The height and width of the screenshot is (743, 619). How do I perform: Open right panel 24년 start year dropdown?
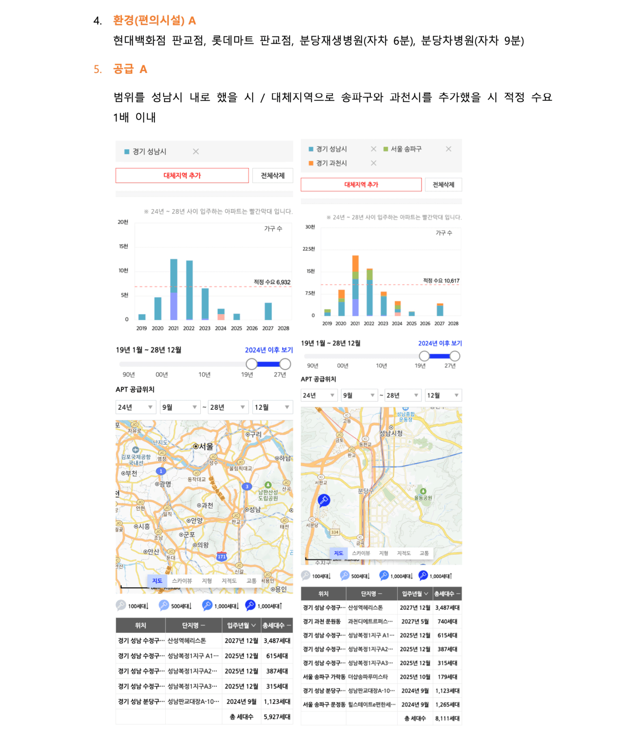click(318, 395)
